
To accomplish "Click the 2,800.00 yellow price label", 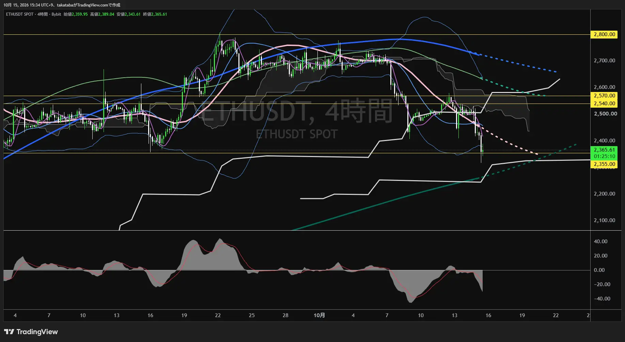I will pos(604,34).
